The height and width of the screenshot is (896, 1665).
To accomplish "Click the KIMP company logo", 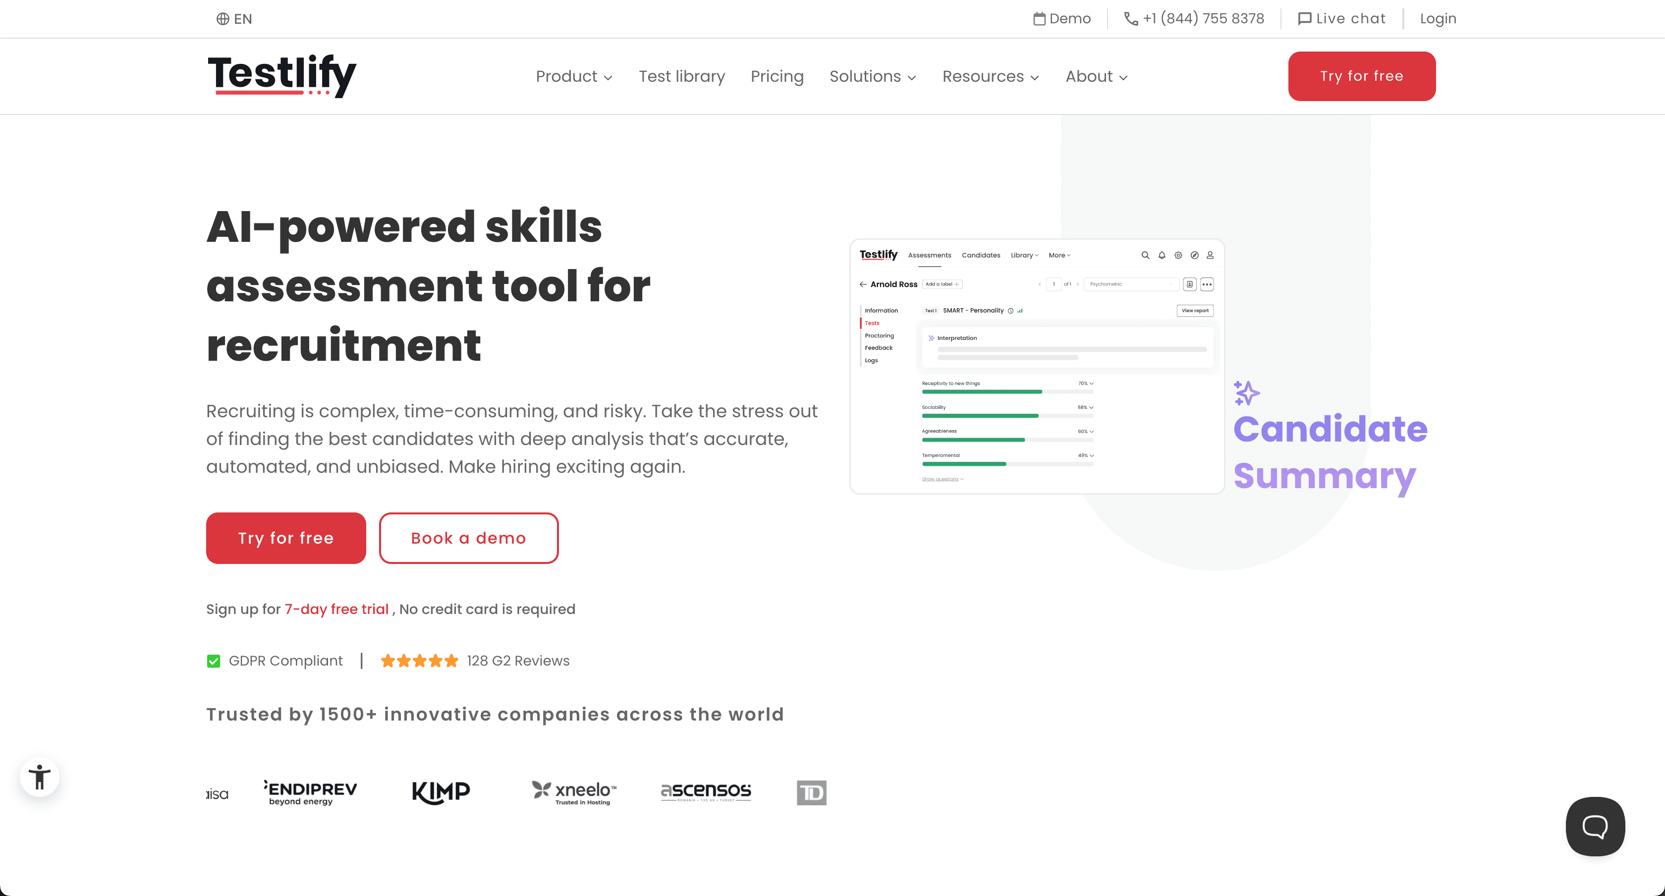I will tap(441, 791).
